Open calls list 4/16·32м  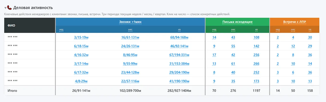click(81, 55)
